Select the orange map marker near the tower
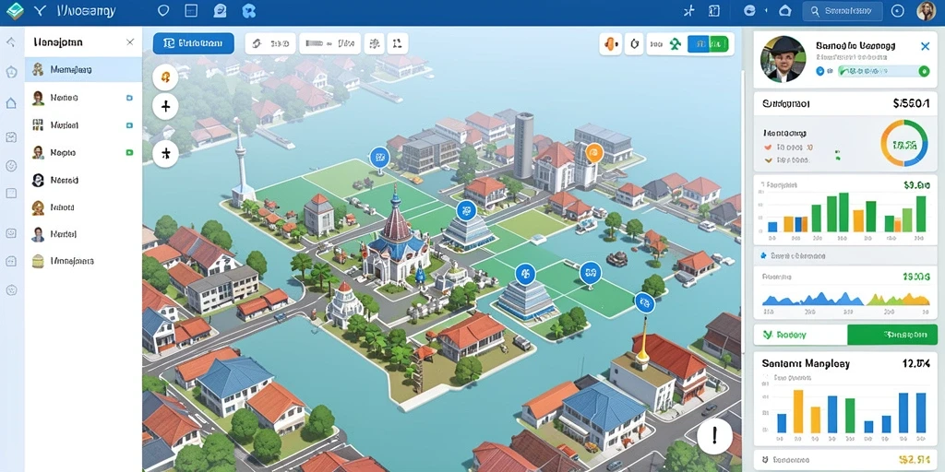This screenshot has width=945, height=472. (593, 153)
